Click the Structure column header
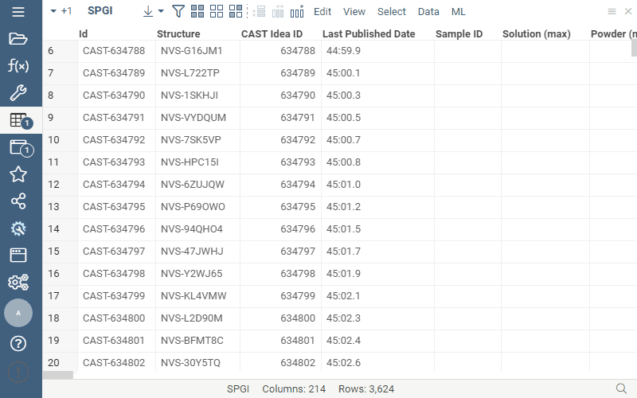Image resolution: width=637 pixels, height=398 pixels. (x=178, y=34)
